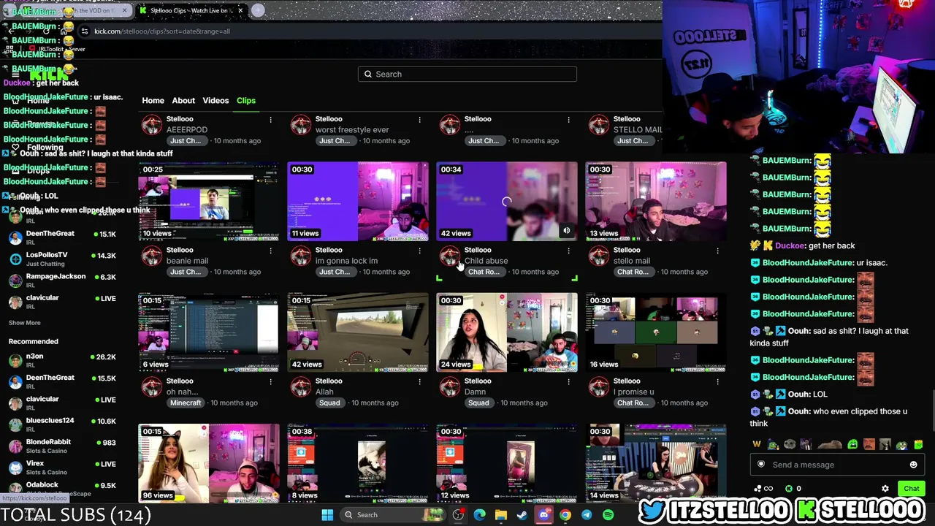This screenshot has height=526, width=935.
Task: Play the beanie mail clip thumbnail
Action: click(209, 202)
